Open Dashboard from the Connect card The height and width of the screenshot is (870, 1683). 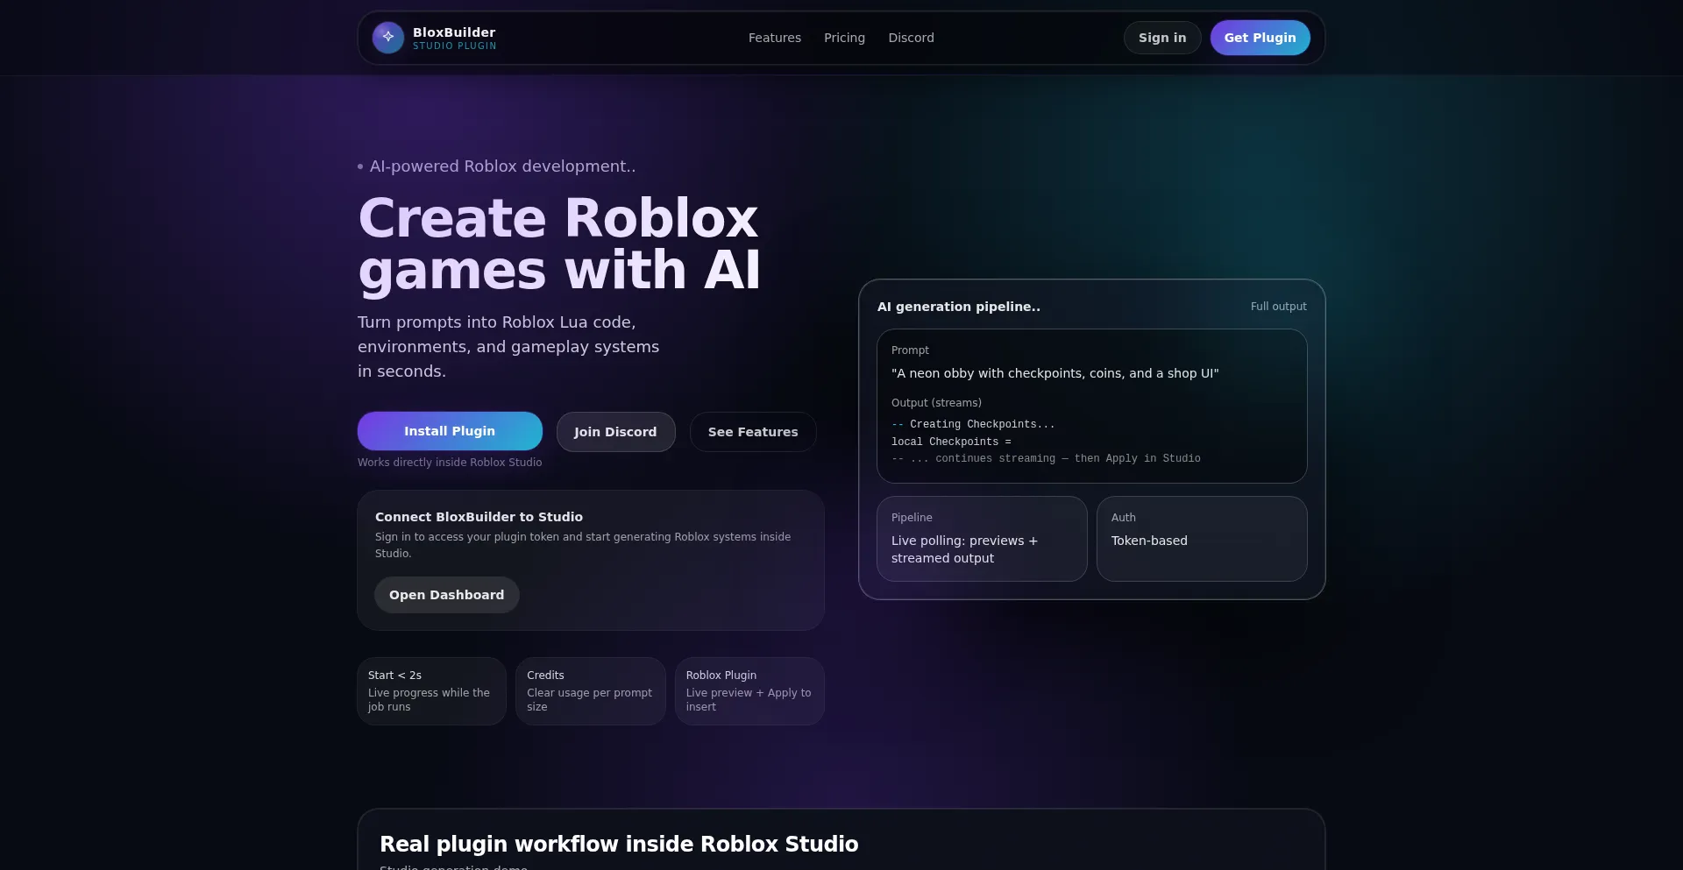coord(446,595)
